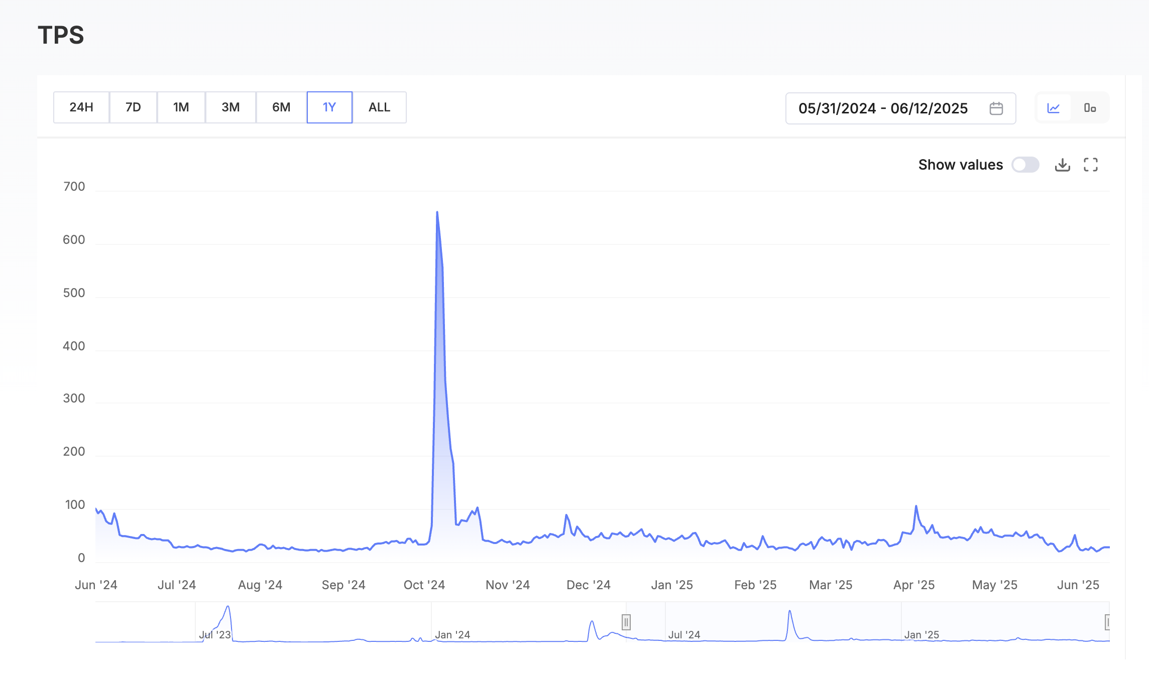The image size is (1149, 676).
Task: Switch to 3M time range
Action: coord(231,107)
